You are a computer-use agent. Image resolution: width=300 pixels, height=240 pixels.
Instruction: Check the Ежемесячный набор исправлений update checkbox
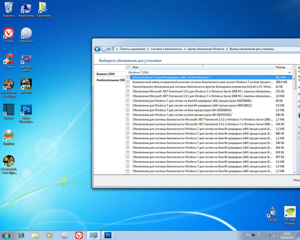[x=128, y=82]
